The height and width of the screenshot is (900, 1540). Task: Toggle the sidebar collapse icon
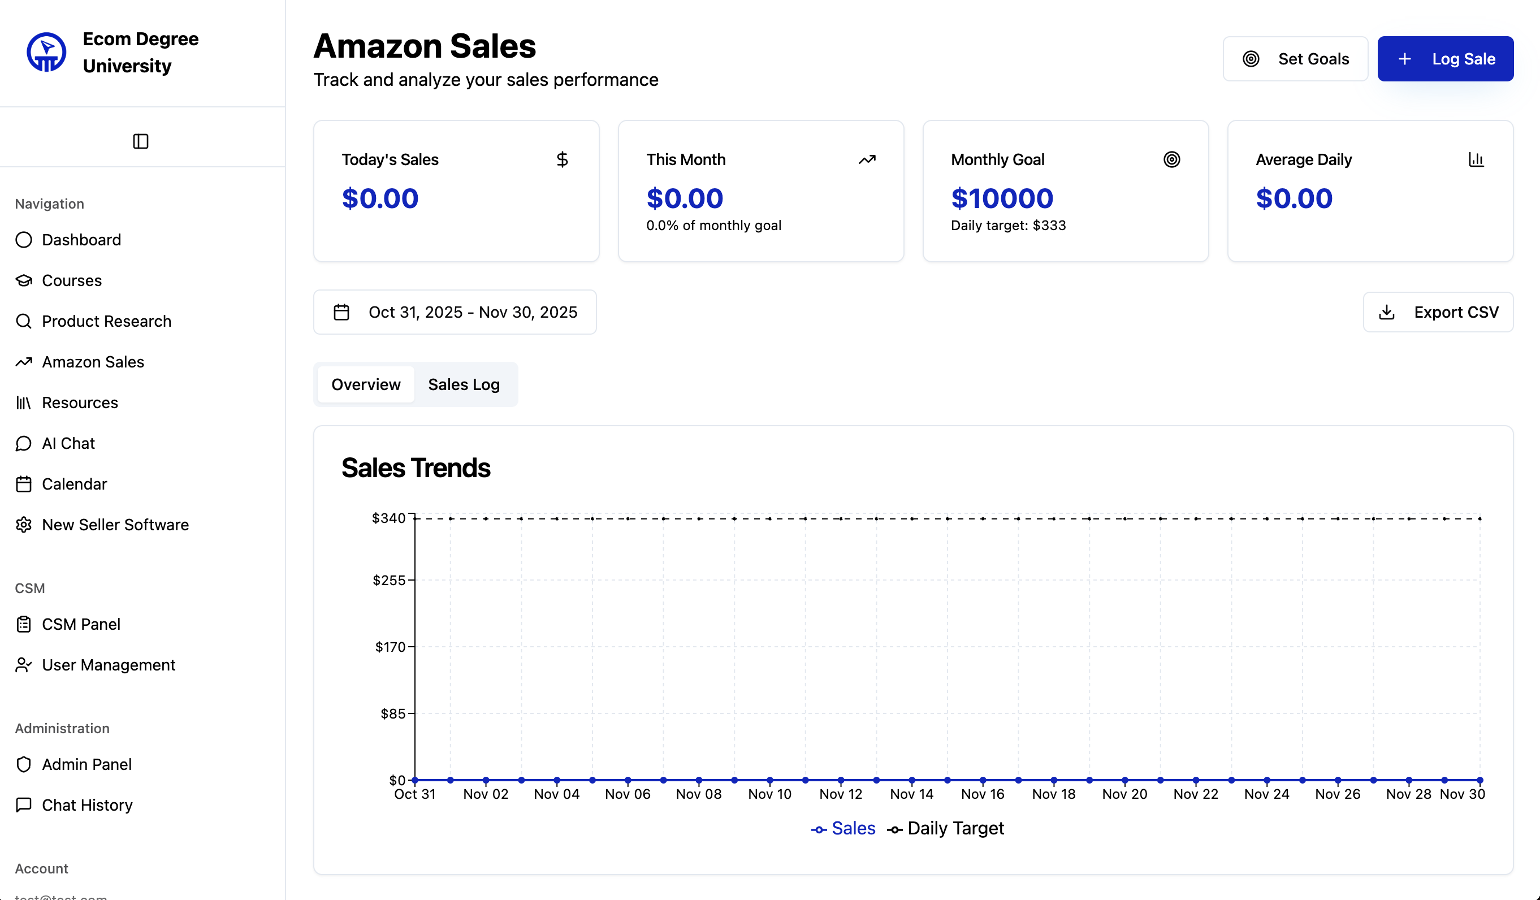tap(141, 141)
